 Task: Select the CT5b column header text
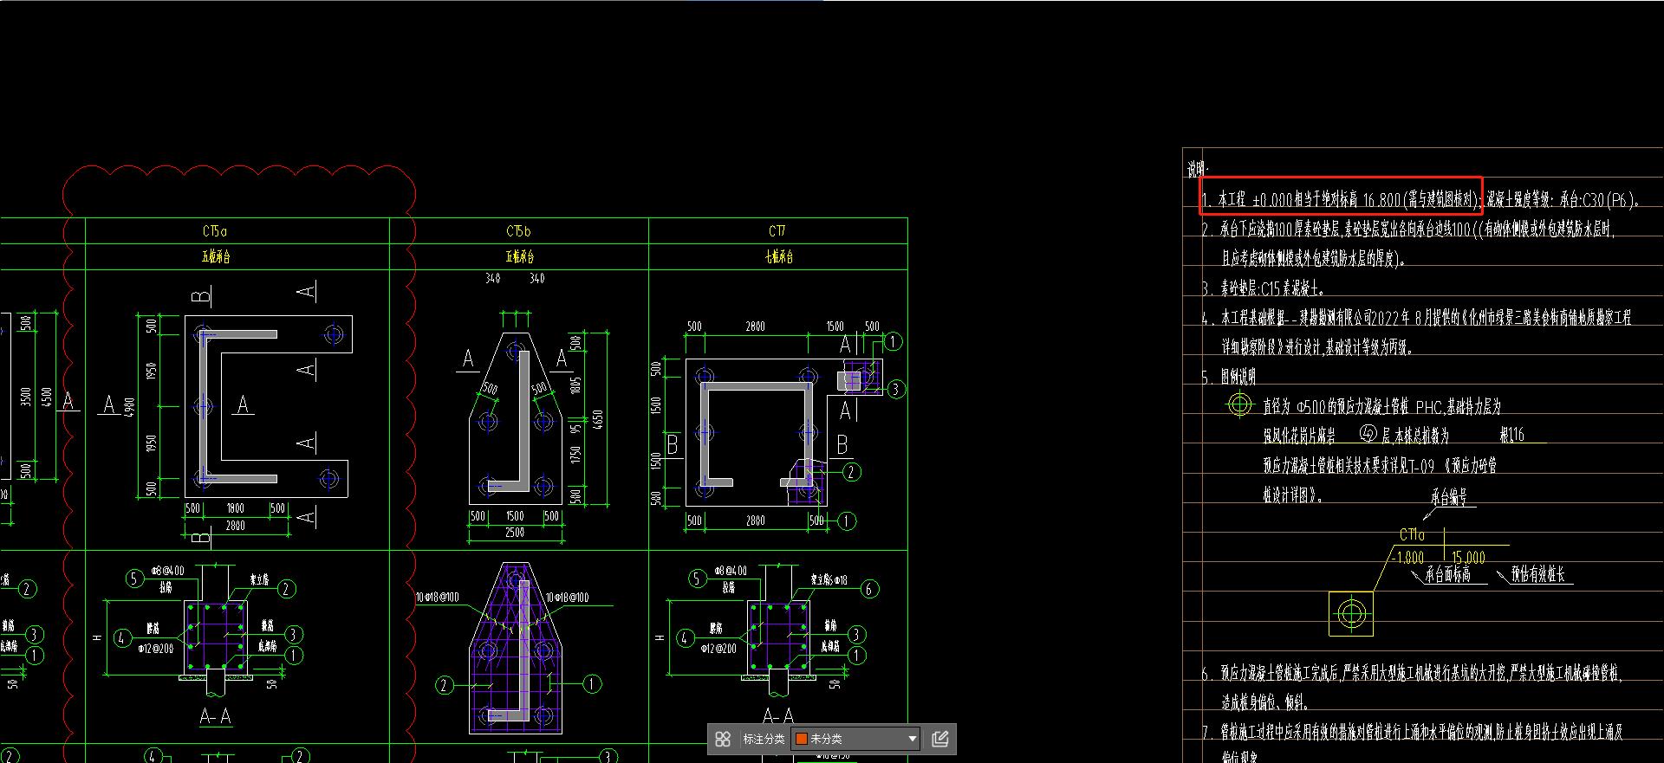(518, 231)
